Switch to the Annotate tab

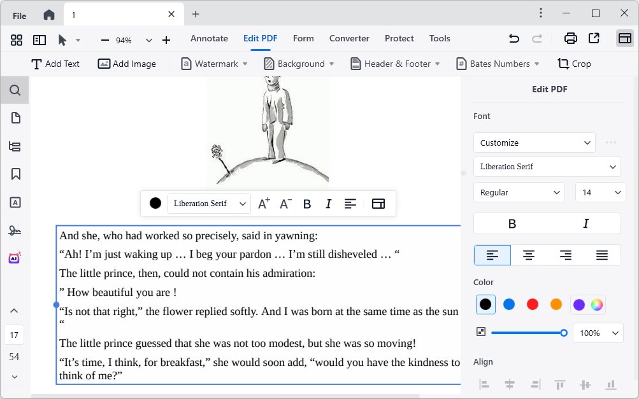(209, 38)
